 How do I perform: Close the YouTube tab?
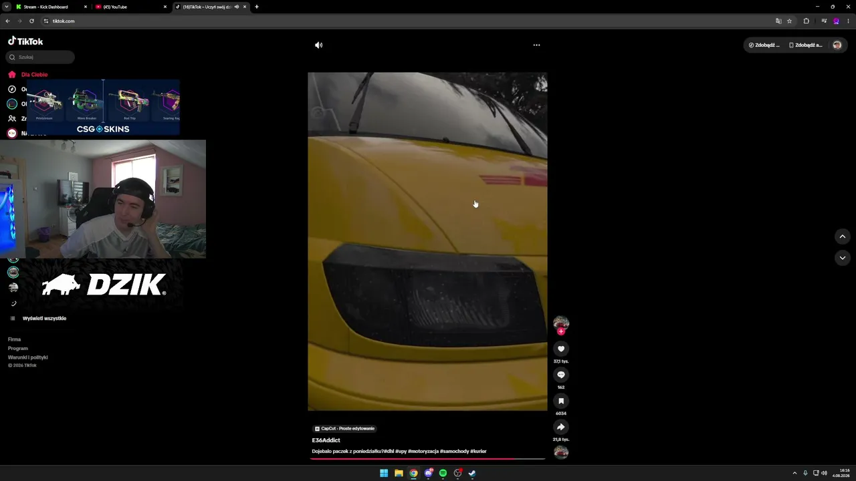click(165, 7)
